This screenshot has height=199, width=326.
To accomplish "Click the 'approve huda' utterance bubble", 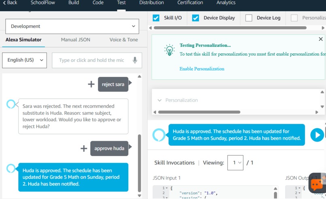I will 109,148.
